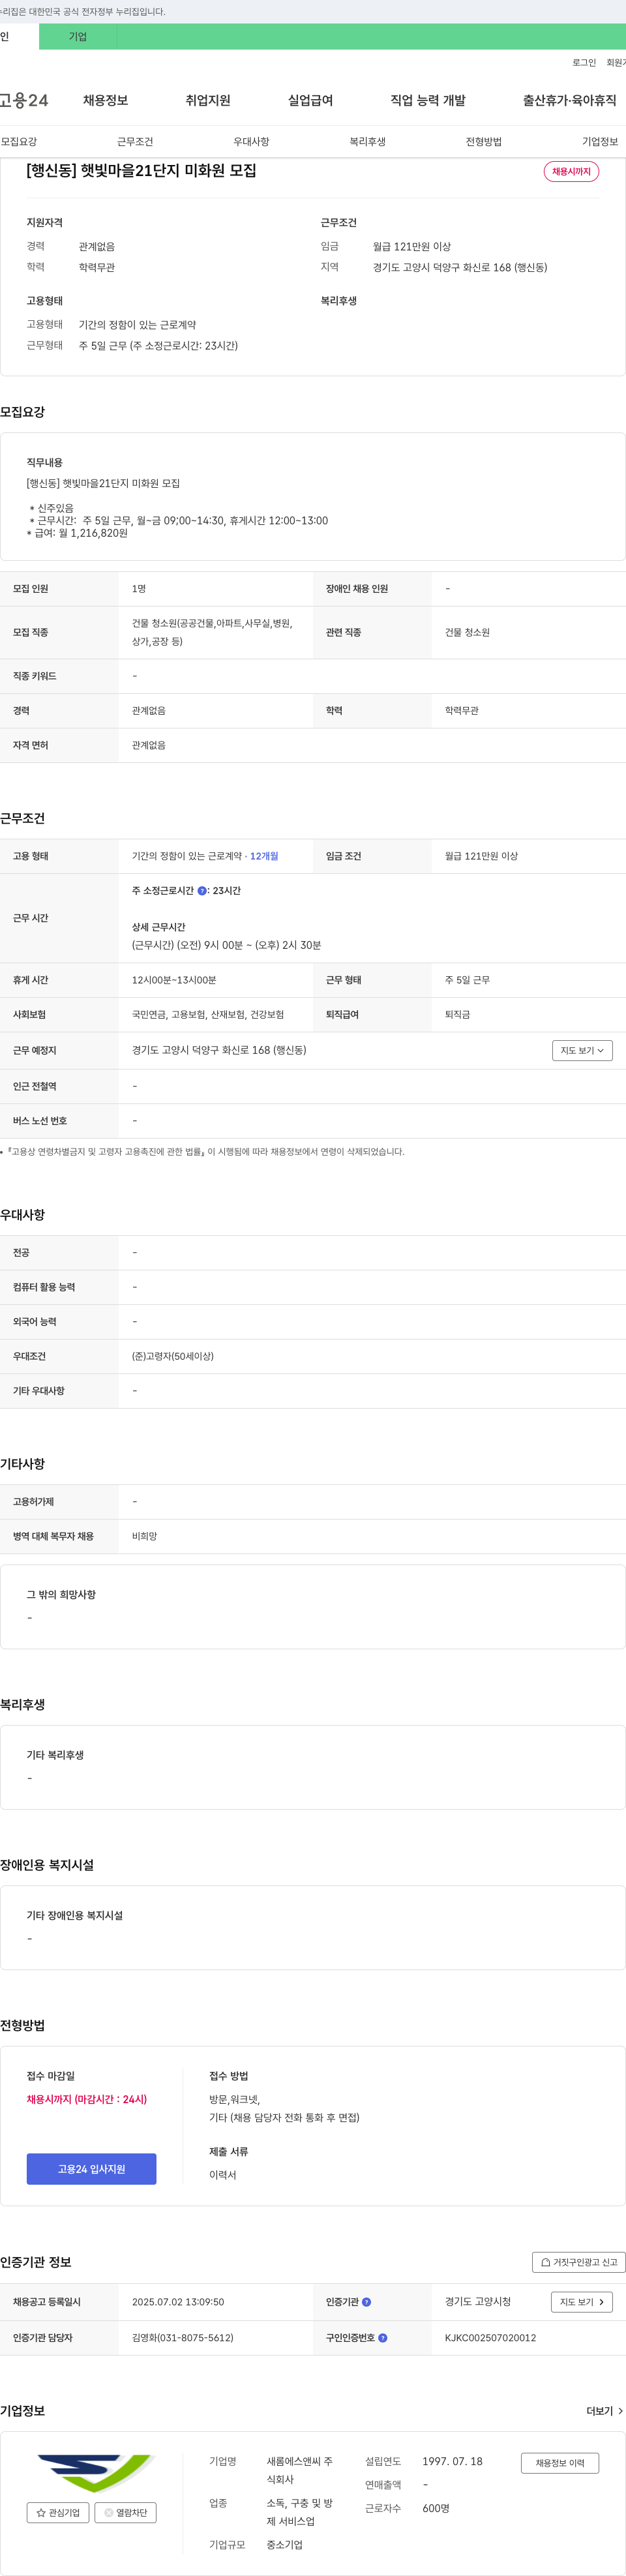Viewport: 626px width, 2576px height.
Task: Click the address 화신로 168 in 근무 예정지
Action: (x=219, y=1050)
